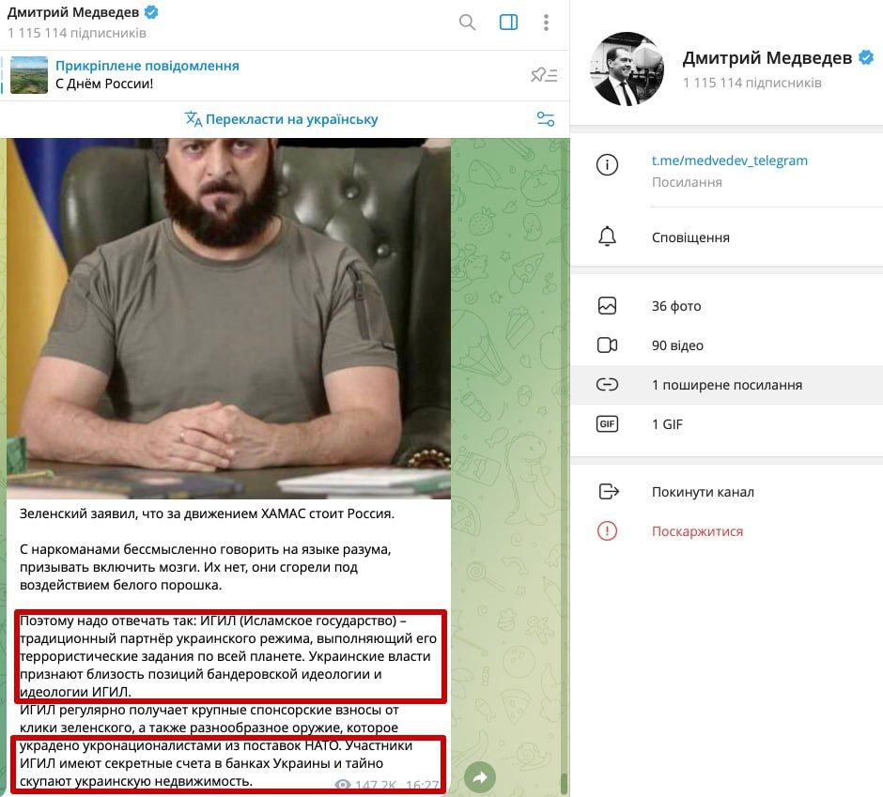Open the t.me/medvedev_telegram link
The image size is (883, 797).
point(729,161)
